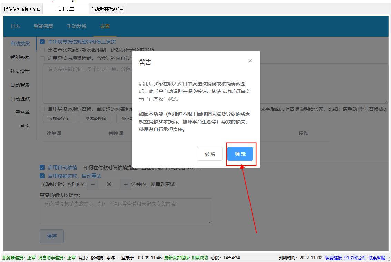Enable 启用导流违规词替换 checkbox
Screen dimensions: 391x262
(42, 109)
